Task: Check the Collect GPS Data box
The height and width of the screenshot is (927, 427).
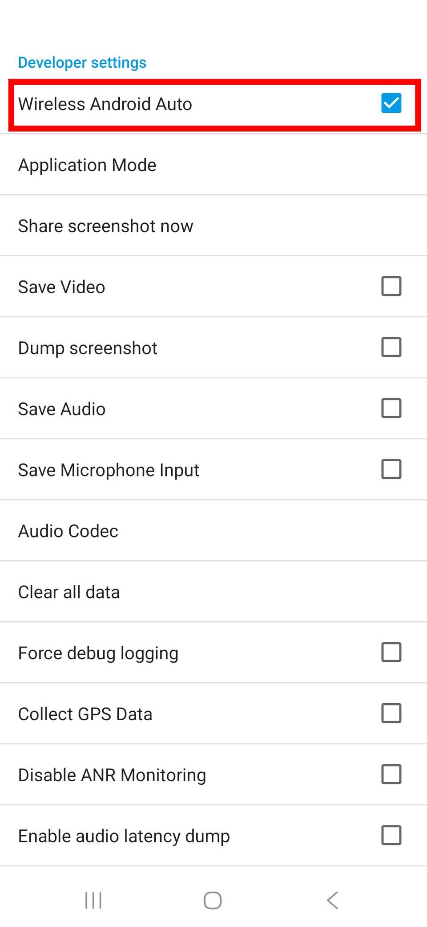Action: [x=391, y=714]
